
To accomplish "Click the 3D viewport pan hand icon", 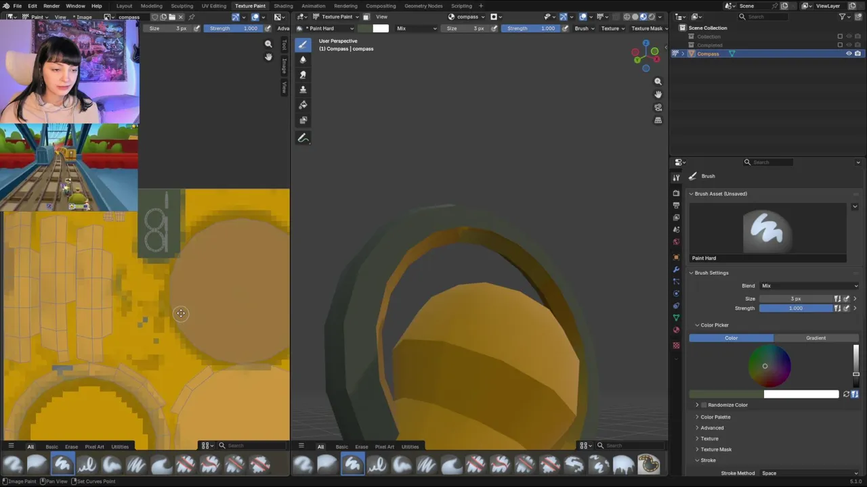I will [x=658, y=94].
